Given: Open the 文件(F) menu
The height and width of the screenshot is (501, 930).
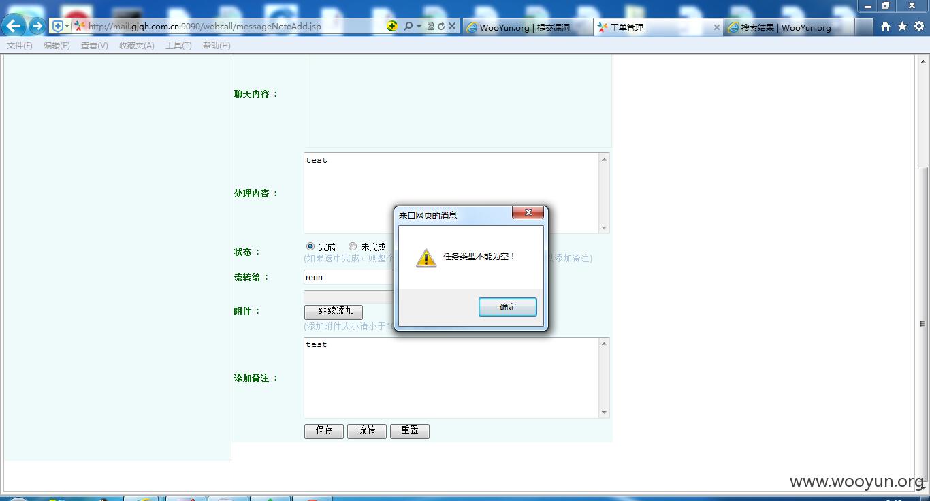Looking at the screenshot, I should pyautogui.click(x=20, y=46).
